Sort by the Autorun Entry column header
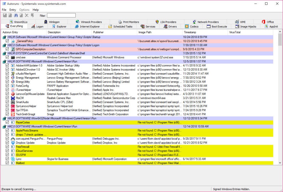This screenshot has width=283, height=192. pos(23,32)
